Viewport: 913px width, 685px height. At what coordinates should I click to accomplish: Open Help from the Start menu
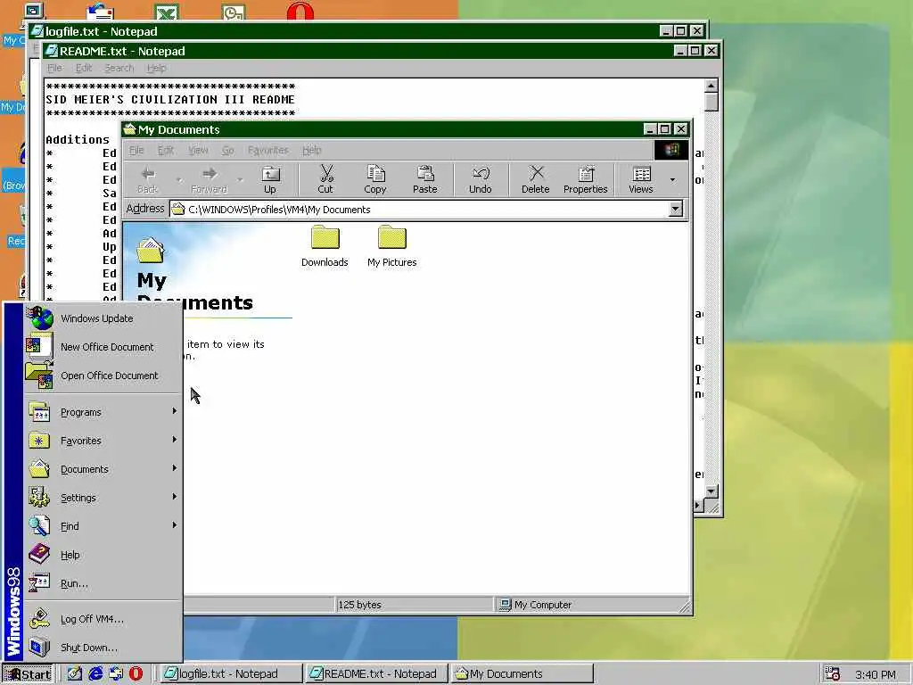[x=103, y=555]
